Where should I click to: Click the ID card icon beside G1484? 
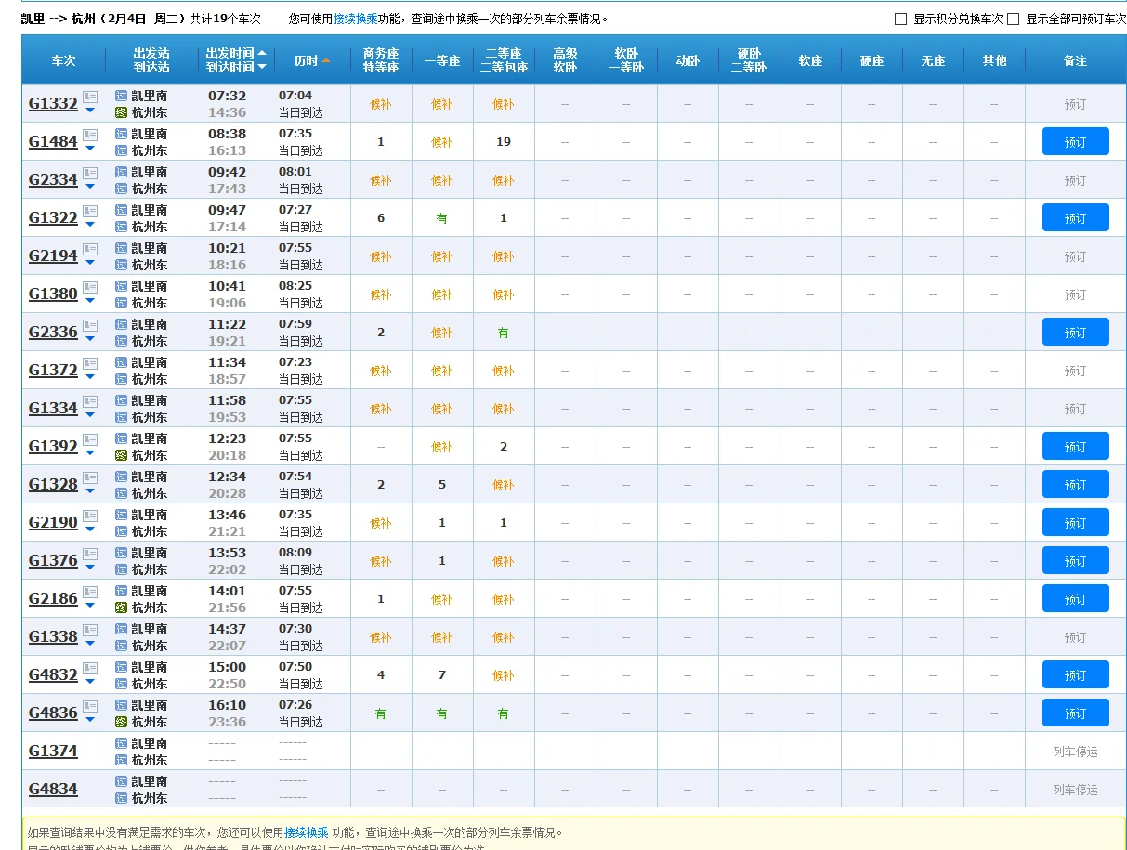(90, 135)
